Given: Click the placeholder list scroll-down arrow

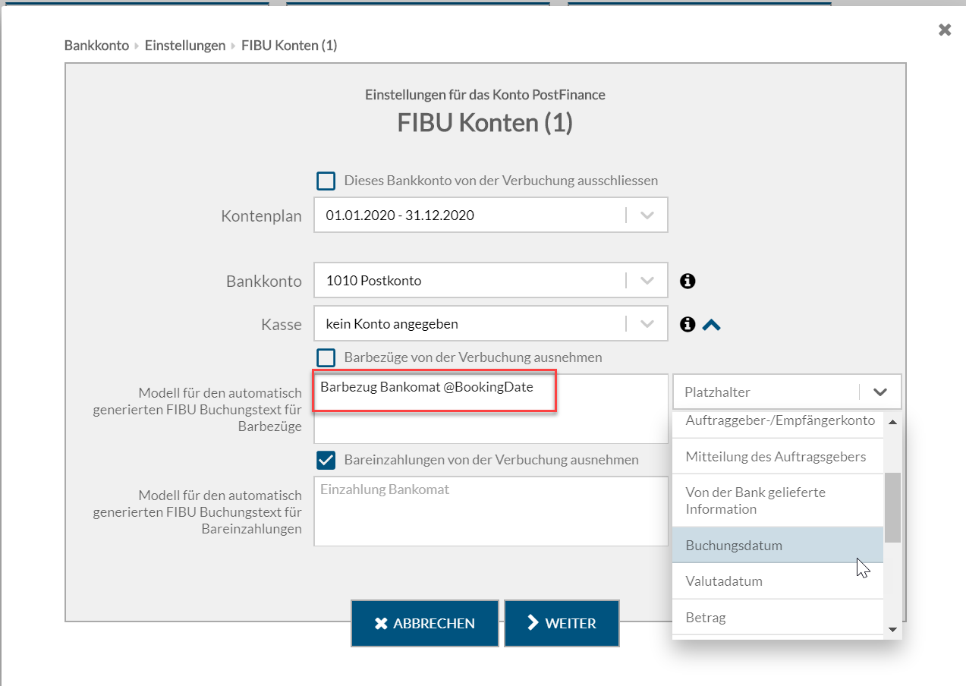Looking at the screenshot, I should tap(892, 629).
